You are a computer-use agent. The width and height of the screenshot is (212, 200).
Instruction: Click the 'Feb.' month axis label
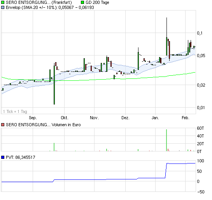(x=186, y=118)
